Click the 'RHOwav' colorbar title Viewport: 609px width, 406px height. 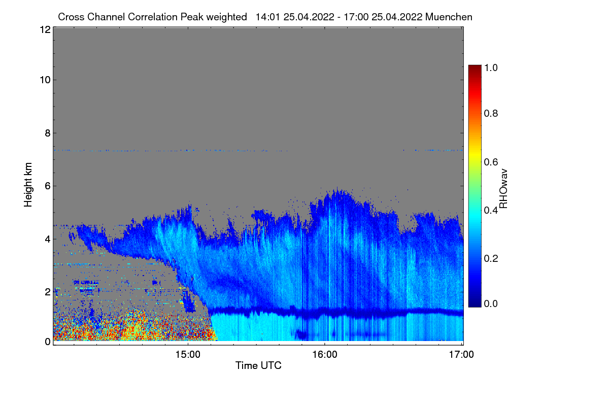(504, 188)
